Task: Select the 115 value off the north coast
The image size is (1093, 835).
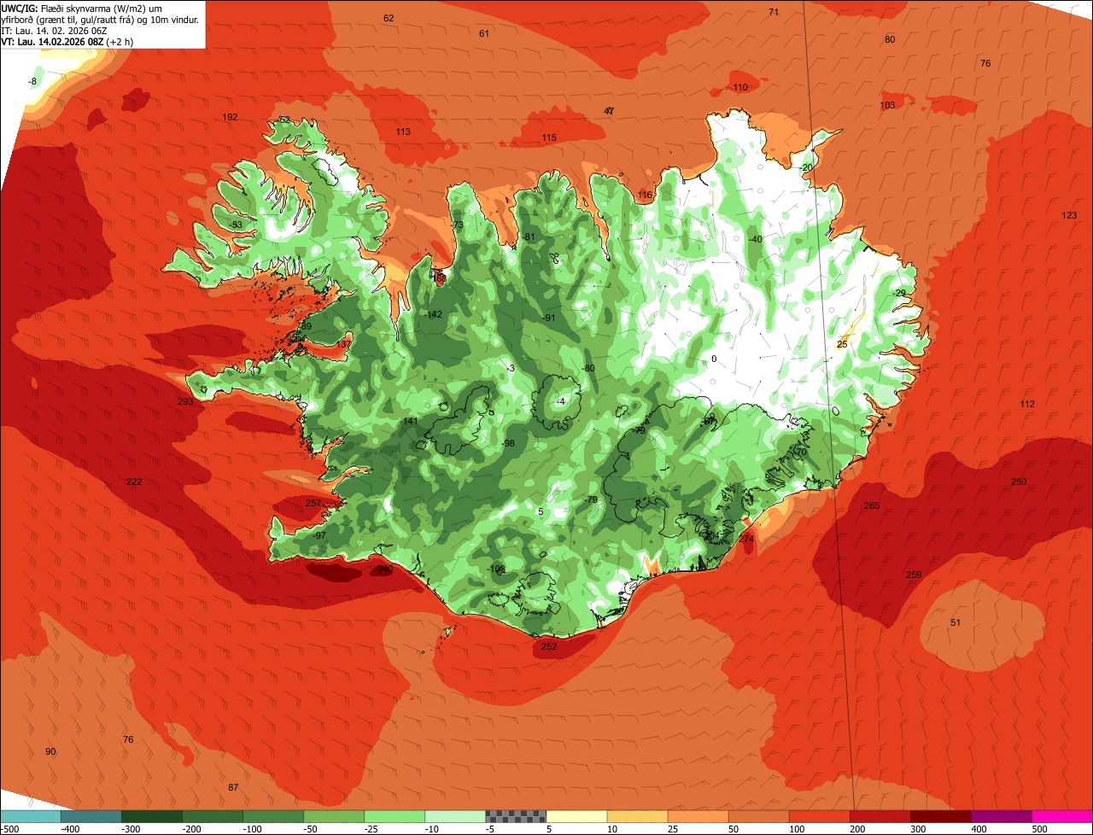Action: (x=549, y=137)
